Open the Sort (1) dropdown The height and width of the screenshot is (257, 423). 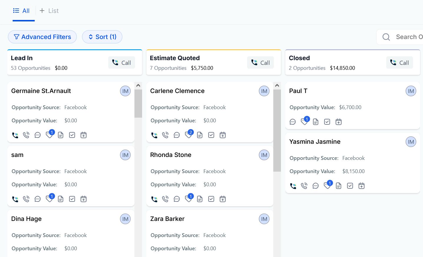(x=102, y=37)
